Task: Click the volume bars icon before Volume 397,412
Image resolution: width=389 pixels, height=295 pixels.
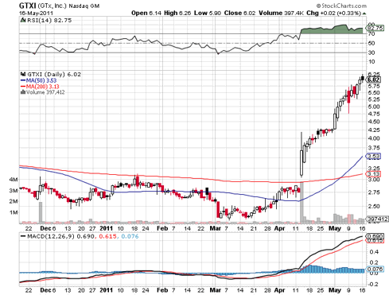Action: 23,92
